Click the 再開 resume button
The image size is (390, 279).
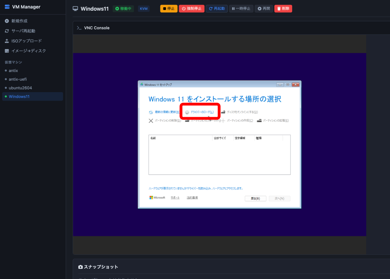264,9
